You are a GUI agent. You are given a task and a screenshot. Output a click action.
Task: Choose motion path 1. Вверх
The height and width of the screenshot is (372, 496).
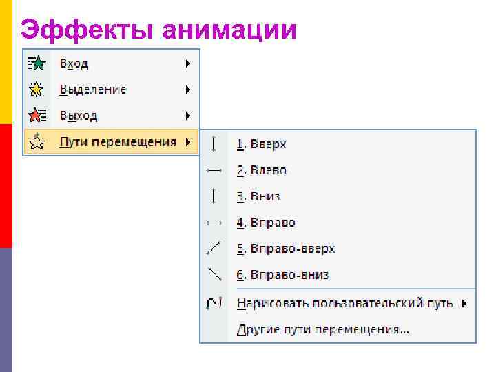(338, 144)
